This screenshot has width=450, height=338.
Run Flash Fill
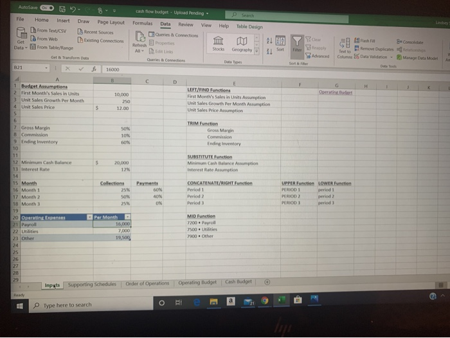364,41
